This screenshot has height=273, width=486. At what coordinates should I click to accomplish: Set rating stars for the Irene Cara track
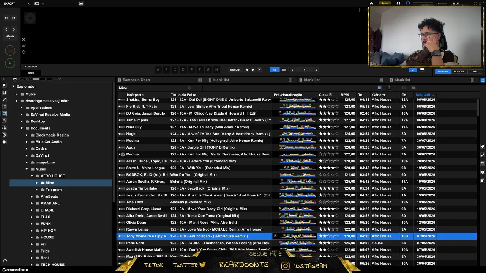[x=329, y=243]
